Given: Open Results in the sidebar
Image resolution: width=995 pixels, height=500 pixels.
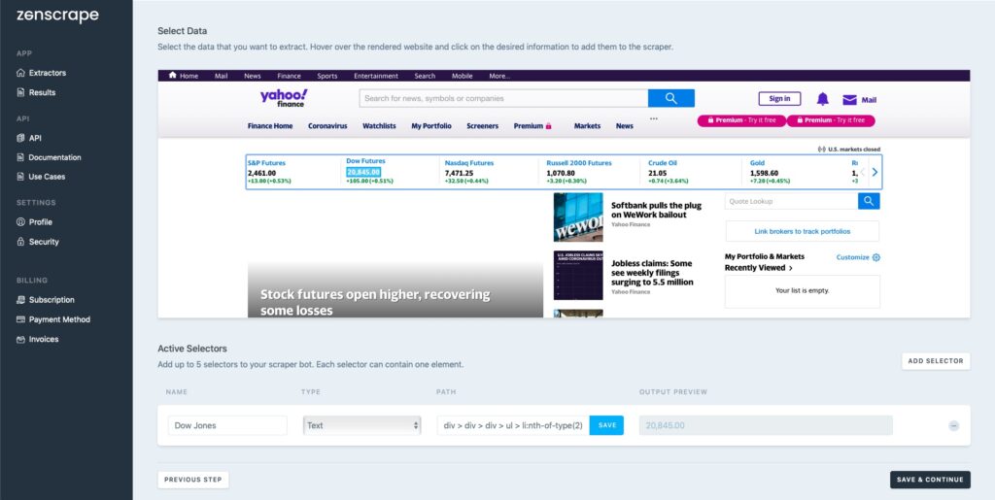Looking at the screenshot, I should point(36,92).
